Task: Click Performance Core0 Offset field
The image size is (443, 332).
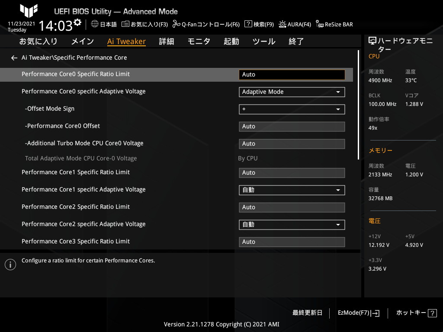Action: click(292, 127)
